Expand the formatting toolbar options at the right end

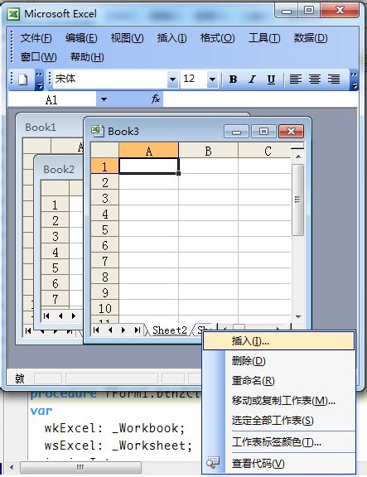(x=354, y=80)
